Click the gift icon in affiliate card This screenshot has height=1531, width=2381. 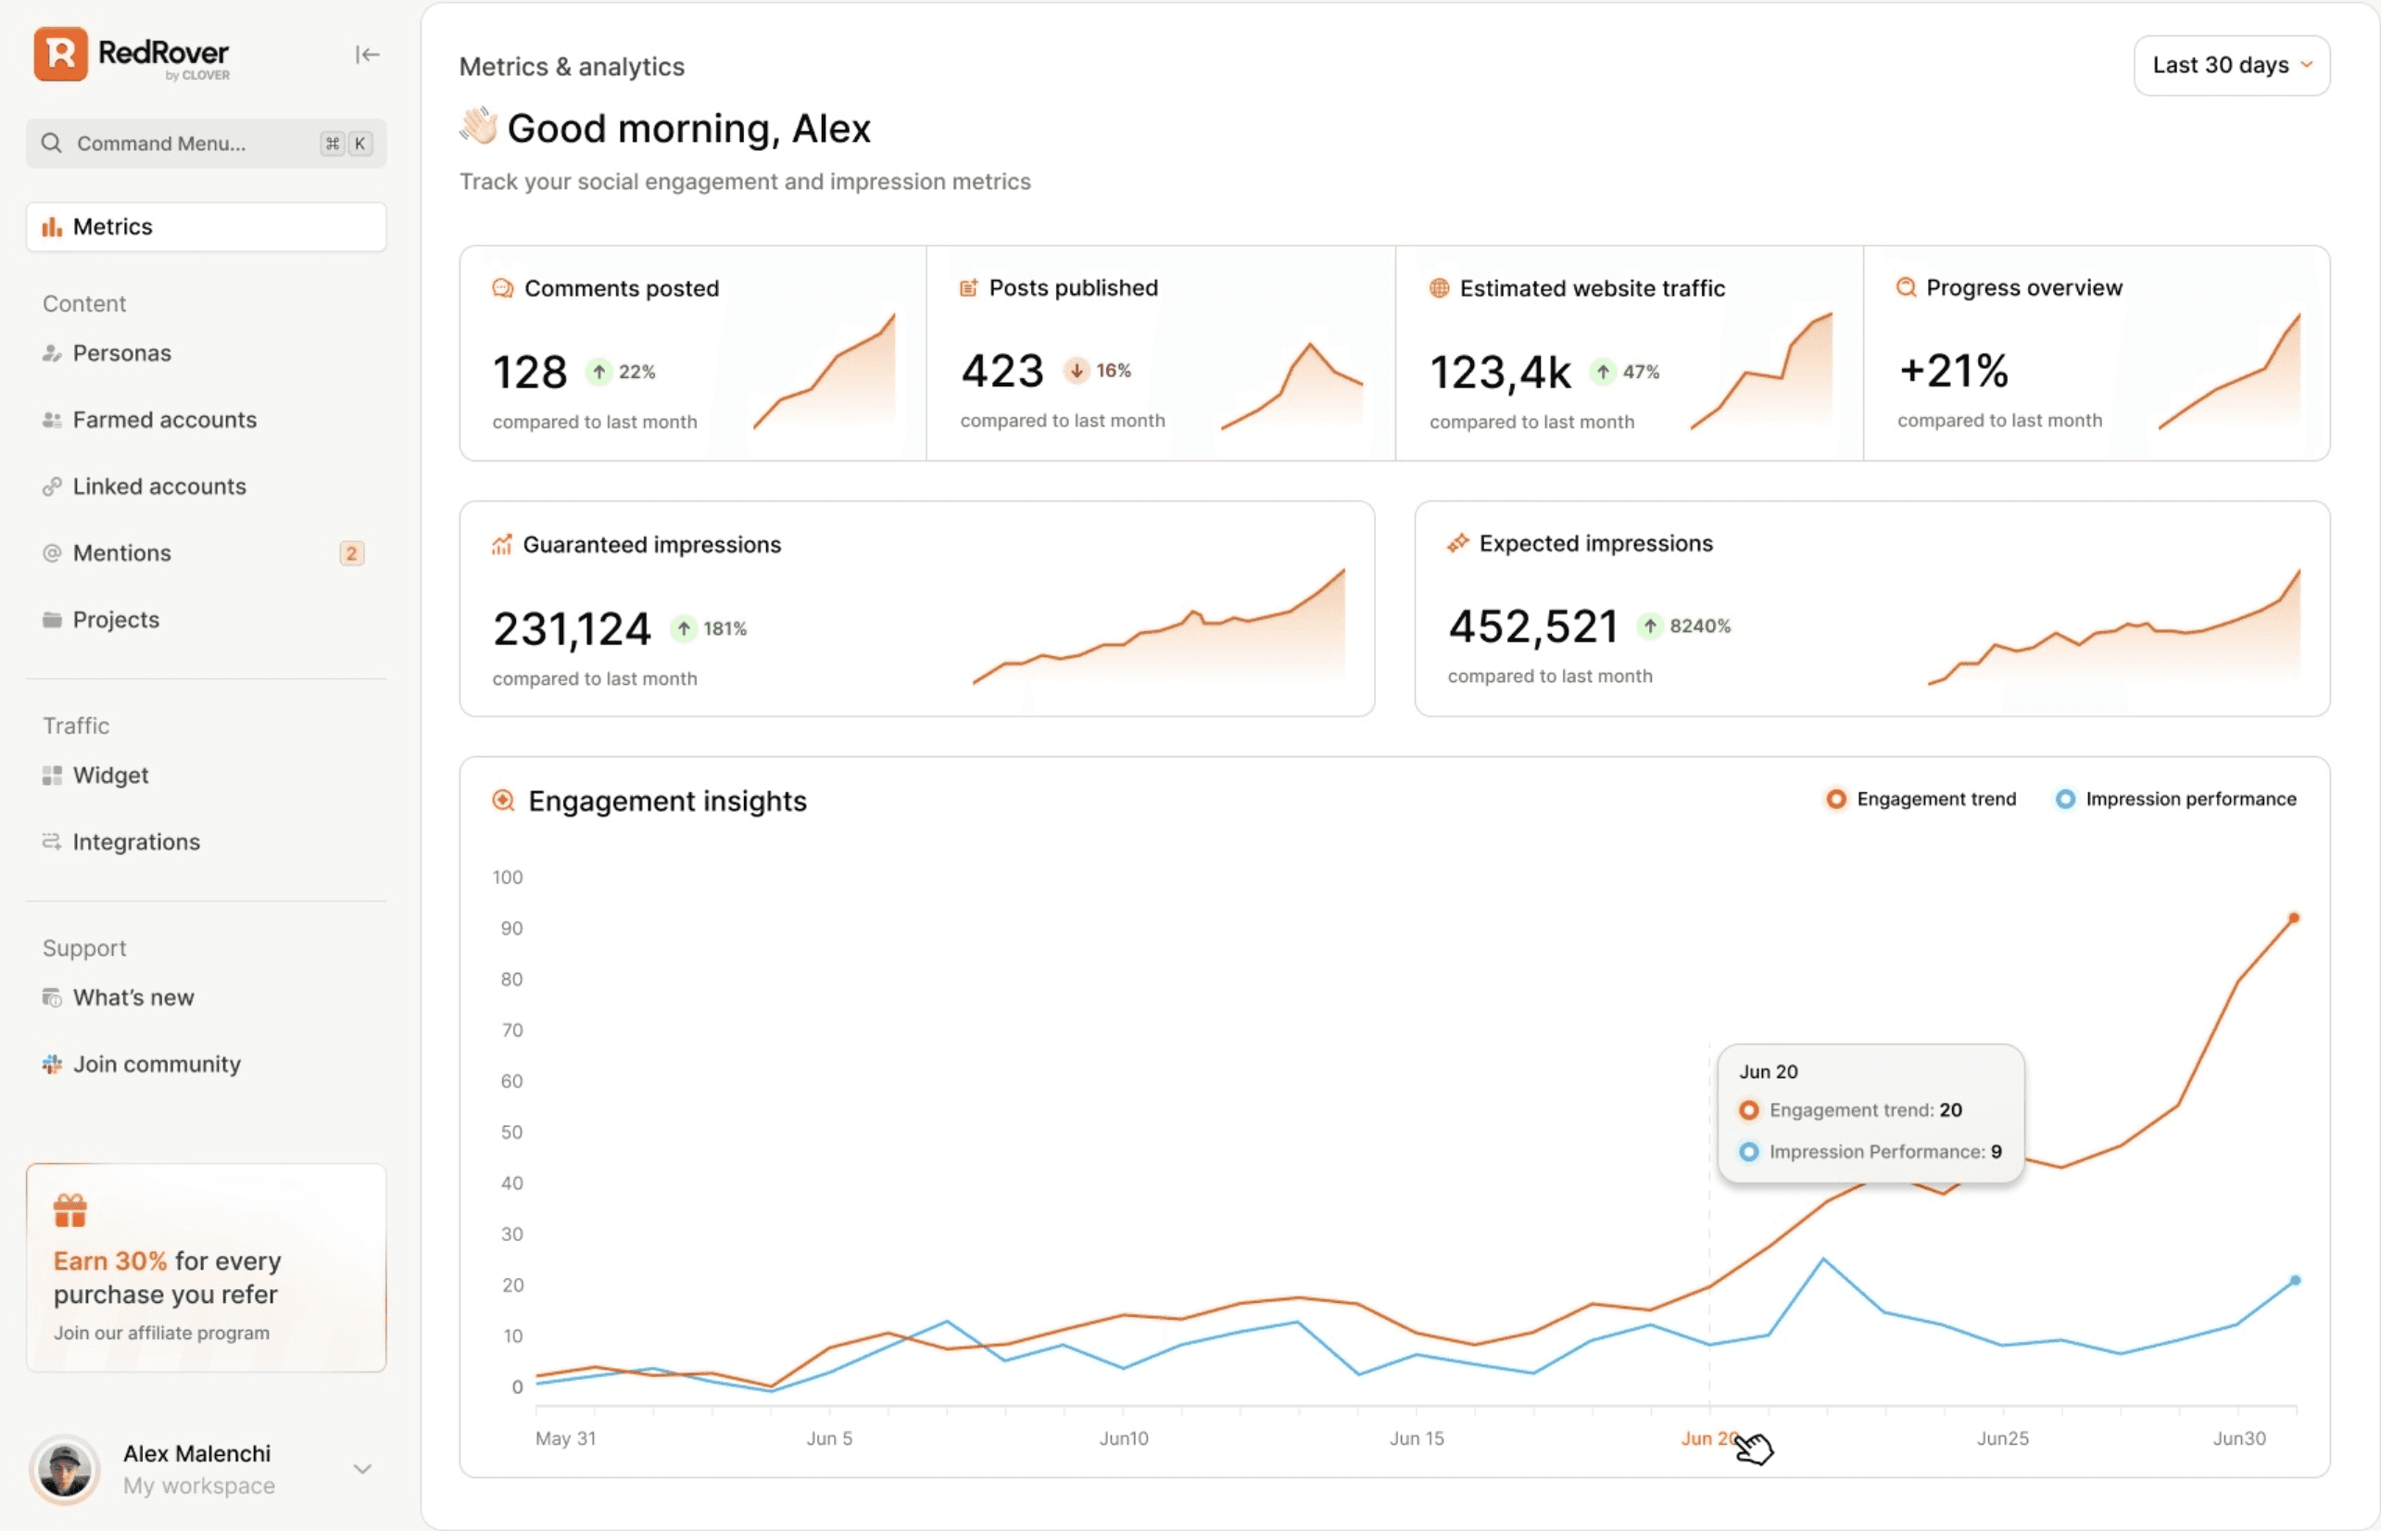[70, 1210]
